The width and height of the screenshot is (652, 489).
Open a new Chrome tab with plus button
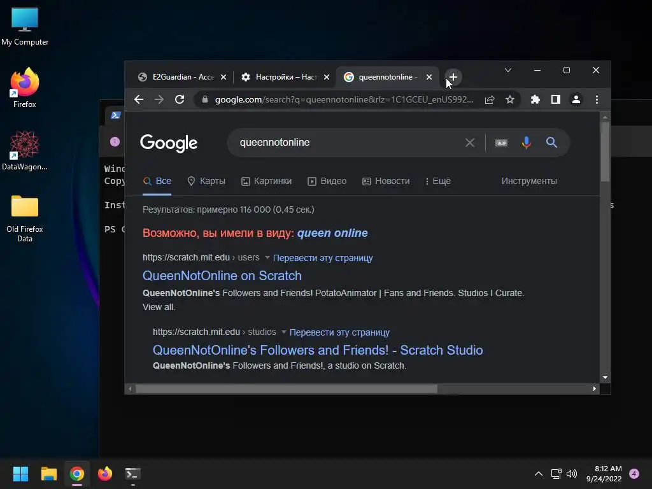pos(453,77)
